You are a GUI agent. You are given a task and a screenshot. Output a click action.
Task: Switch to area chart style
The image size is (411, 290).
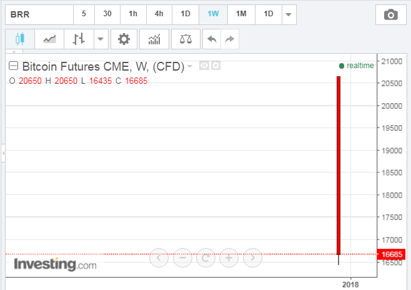49,39
